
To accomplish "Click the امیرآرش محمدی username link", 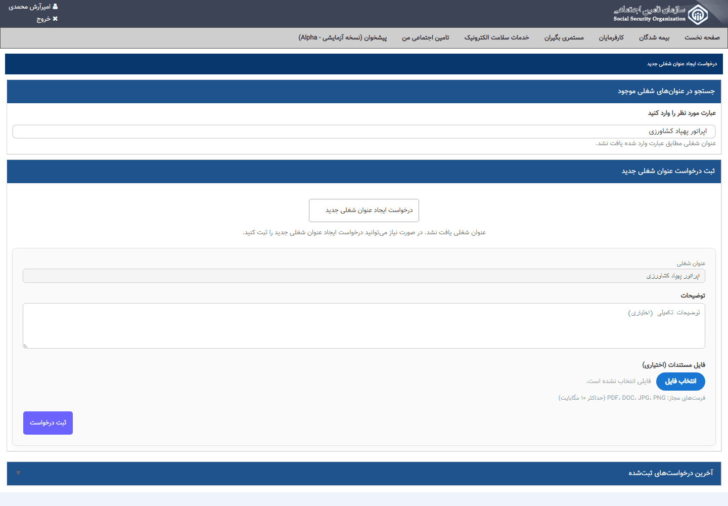I will coord(29,7).
